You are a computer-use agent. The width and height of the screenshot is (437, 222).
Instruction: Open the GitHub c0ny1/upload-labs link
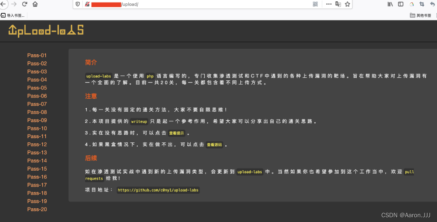tap(158, 190)
